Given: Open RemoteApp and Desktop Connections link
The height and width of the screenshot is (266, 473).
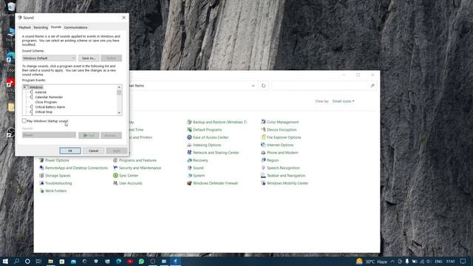Looking at the screenshot, I should pyautogui.click(x=76, y=168).
